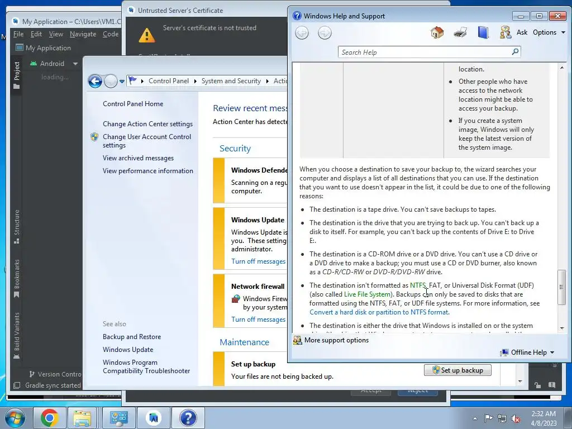The image size is (572, 429).
Task: Open Browse Help book icon
Action: click(x=483, y=32)
